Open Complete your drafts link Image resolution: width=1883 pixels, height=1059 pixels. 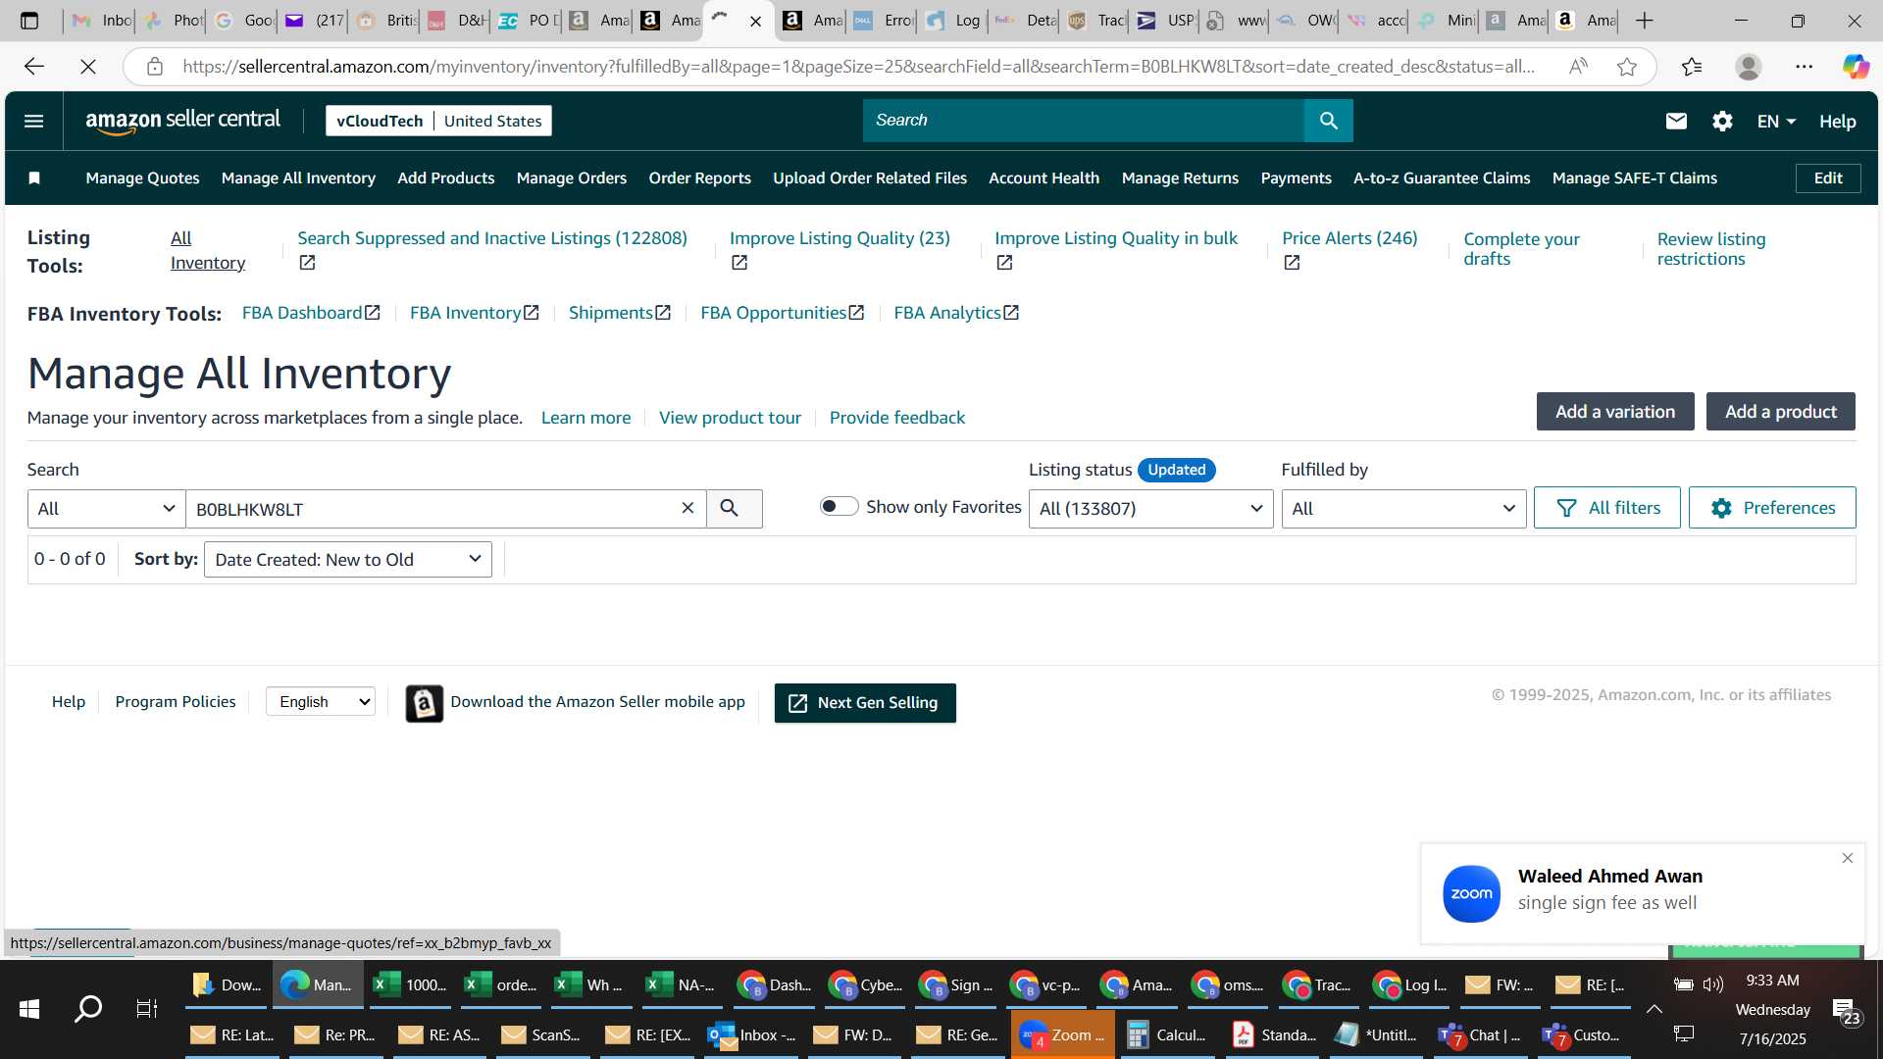(x=1521, y=249)
